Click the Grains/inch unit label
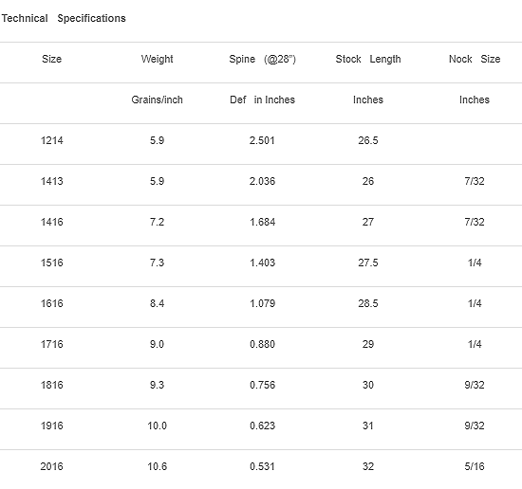 pyautogui.click(x=157, y=100)
